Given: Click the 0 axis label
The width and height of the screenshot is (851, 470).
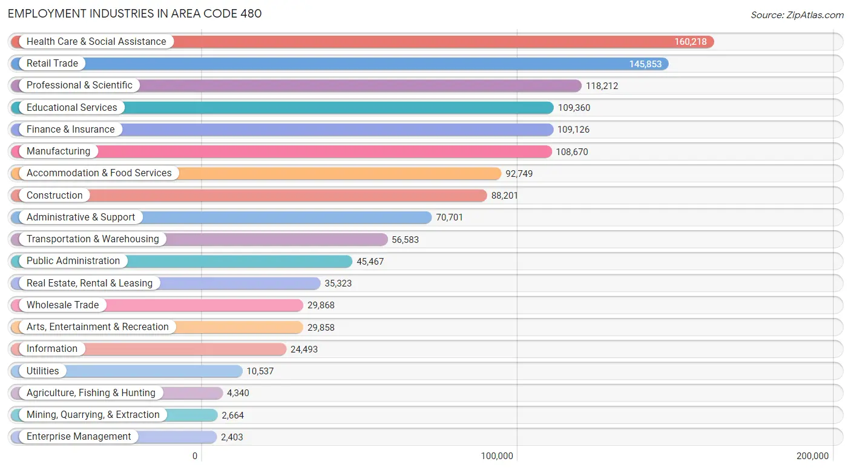Looking at the screenshot, I should pos(195,456).
